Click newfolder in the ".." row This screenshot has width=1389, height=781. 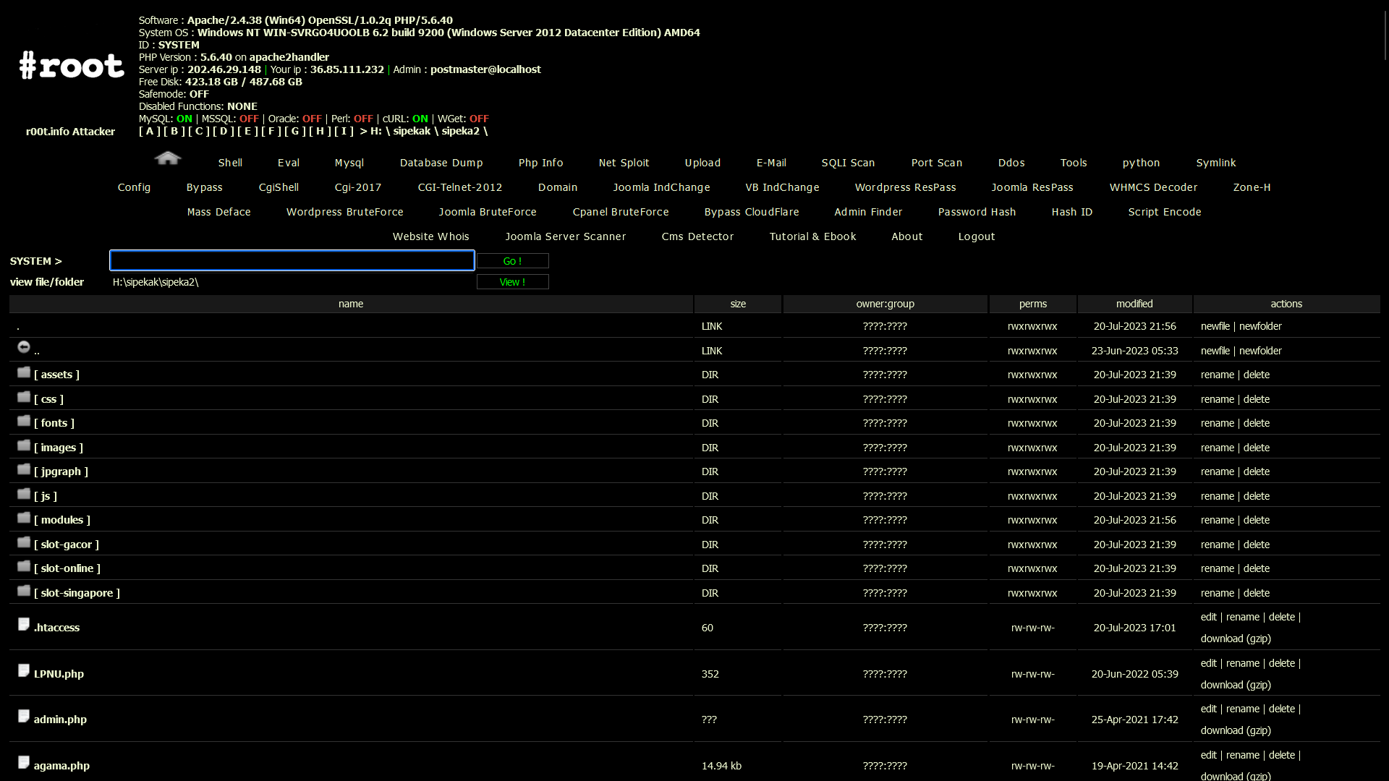(x=1260, y=351)
